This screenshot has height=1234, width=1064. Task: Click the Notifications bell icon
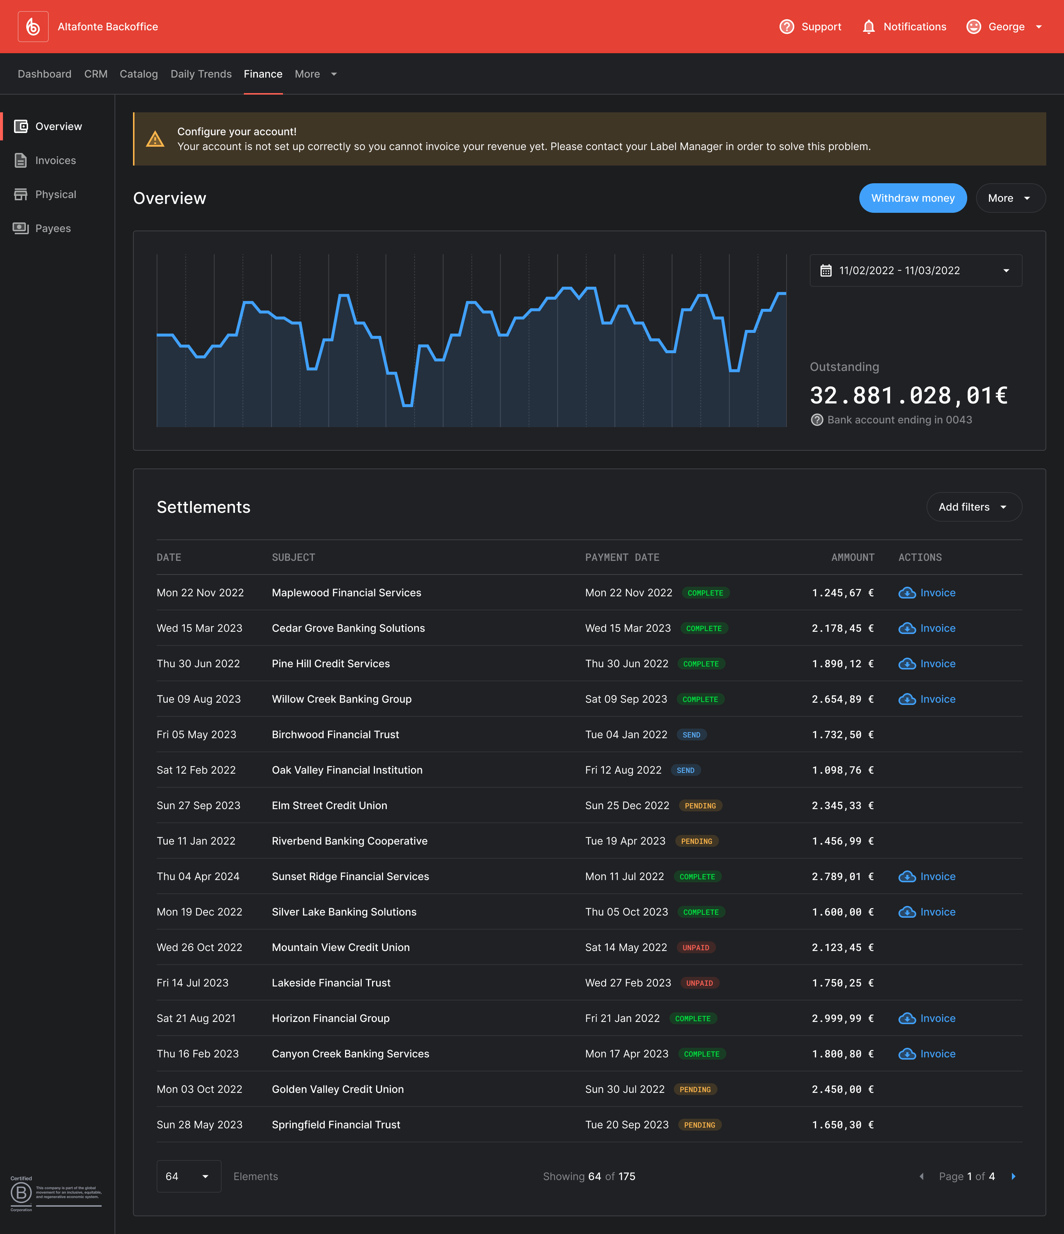[868, 27]
